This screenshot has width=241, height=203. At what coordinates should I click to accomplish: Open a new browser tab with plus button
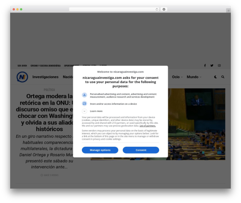click(228, 11)
